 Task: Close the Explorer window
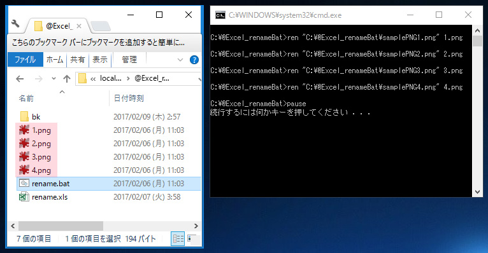click(189, 15)
